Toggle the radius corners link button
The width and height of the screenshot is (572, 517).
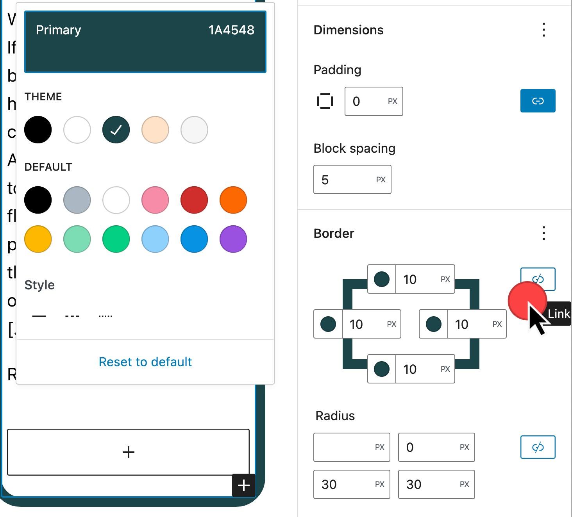point(538,447)
